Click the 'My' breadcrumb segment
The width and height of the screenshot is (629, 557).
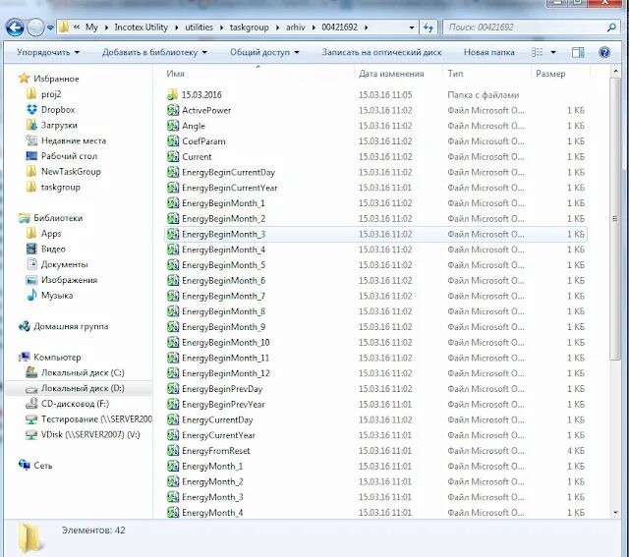tap(91, 28)
